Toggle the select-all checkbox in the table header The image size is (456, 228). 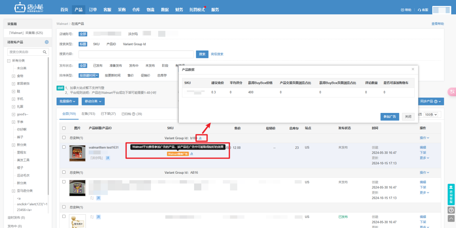tap(64, 128)
